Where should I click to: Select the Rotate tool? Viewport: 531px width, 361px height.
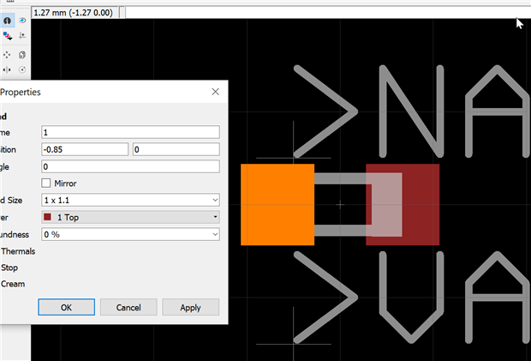pyautogui.click(x=22, y=69)
